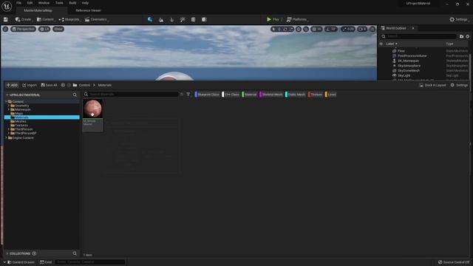Screen dimensions: 473x266
Task: Click the Unreal Engine logo icon
Action: 7,6
